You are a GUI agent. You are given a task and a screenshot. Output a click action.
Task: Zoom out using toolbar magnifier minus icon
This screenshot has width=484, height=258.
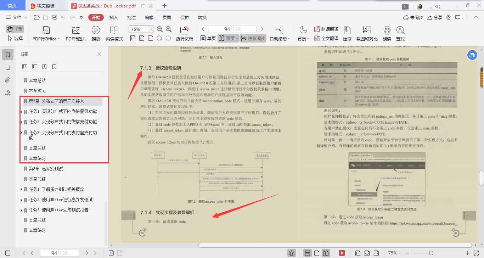[159, 29]
